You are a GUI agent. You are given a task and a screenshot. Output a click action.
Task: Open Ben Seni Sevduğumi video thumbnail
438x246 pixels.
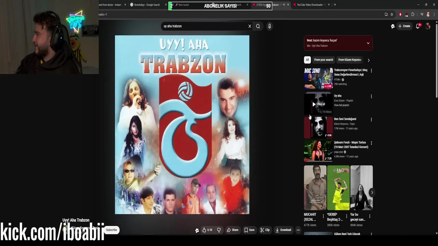click(x=318, y=127)
